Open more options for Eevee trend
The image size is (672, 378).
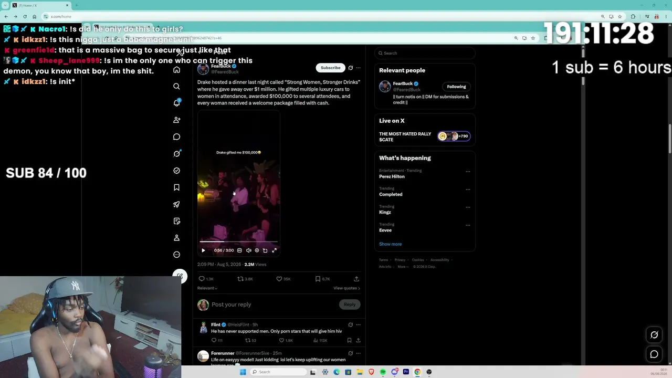[x=468, y=225]
